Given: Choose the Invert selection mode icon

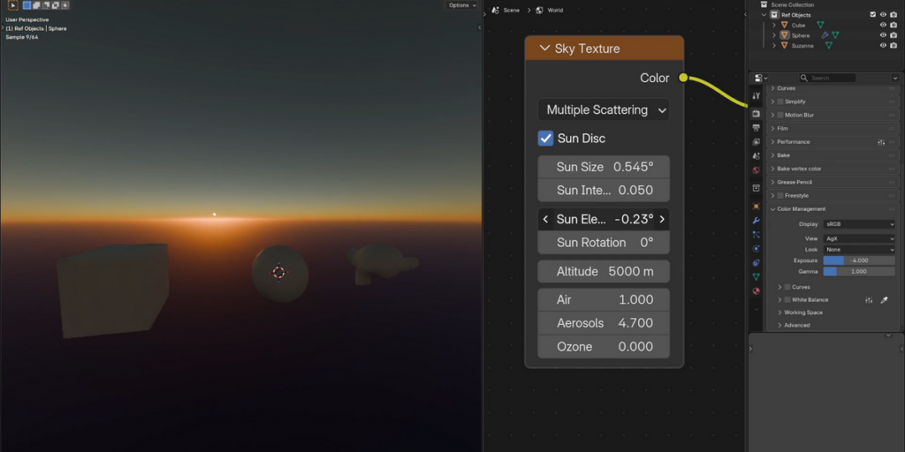Looking at the screenshot, I should click(x=56, y=5).
